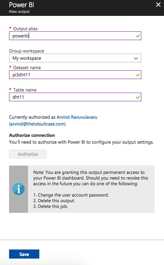The image size is (164, 265).
Task: Open the My workspace combo box
Action: pos(75,58)
